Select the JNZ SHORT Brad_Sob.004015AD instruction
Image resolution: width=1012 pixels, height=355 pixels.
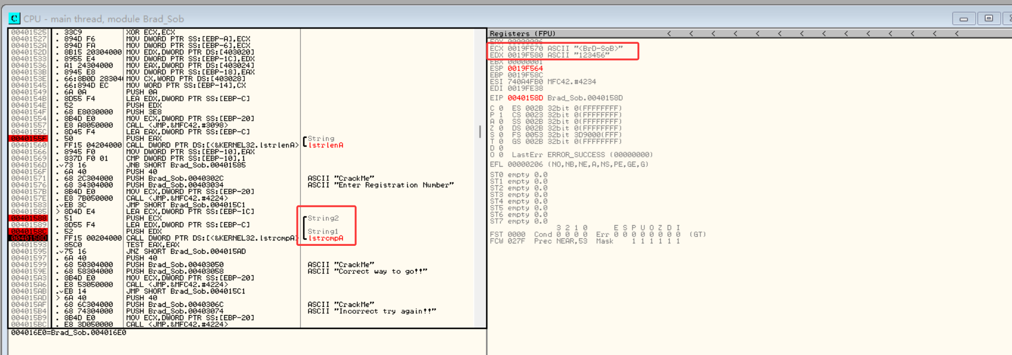click(185, 252)
